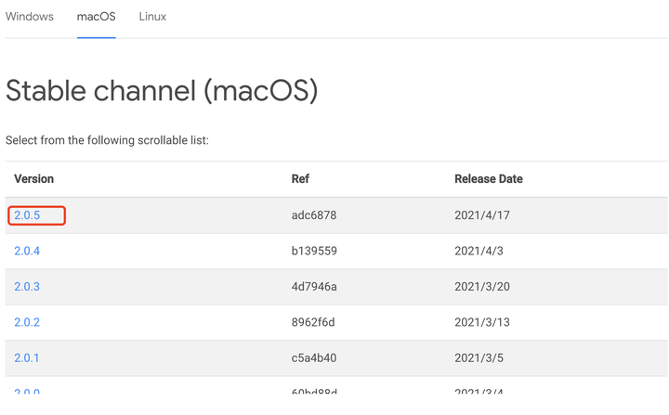Select ref 8962f6d cell
This screenshot has width=669, height=415.
313,322
